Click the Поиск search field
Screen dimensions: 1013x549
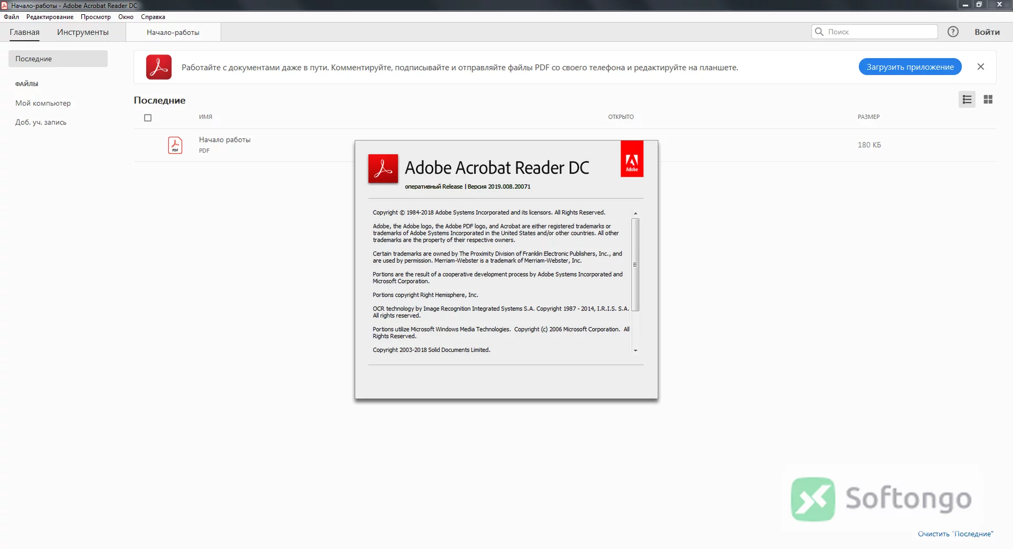pyautogui.click(x=875, y=32)
